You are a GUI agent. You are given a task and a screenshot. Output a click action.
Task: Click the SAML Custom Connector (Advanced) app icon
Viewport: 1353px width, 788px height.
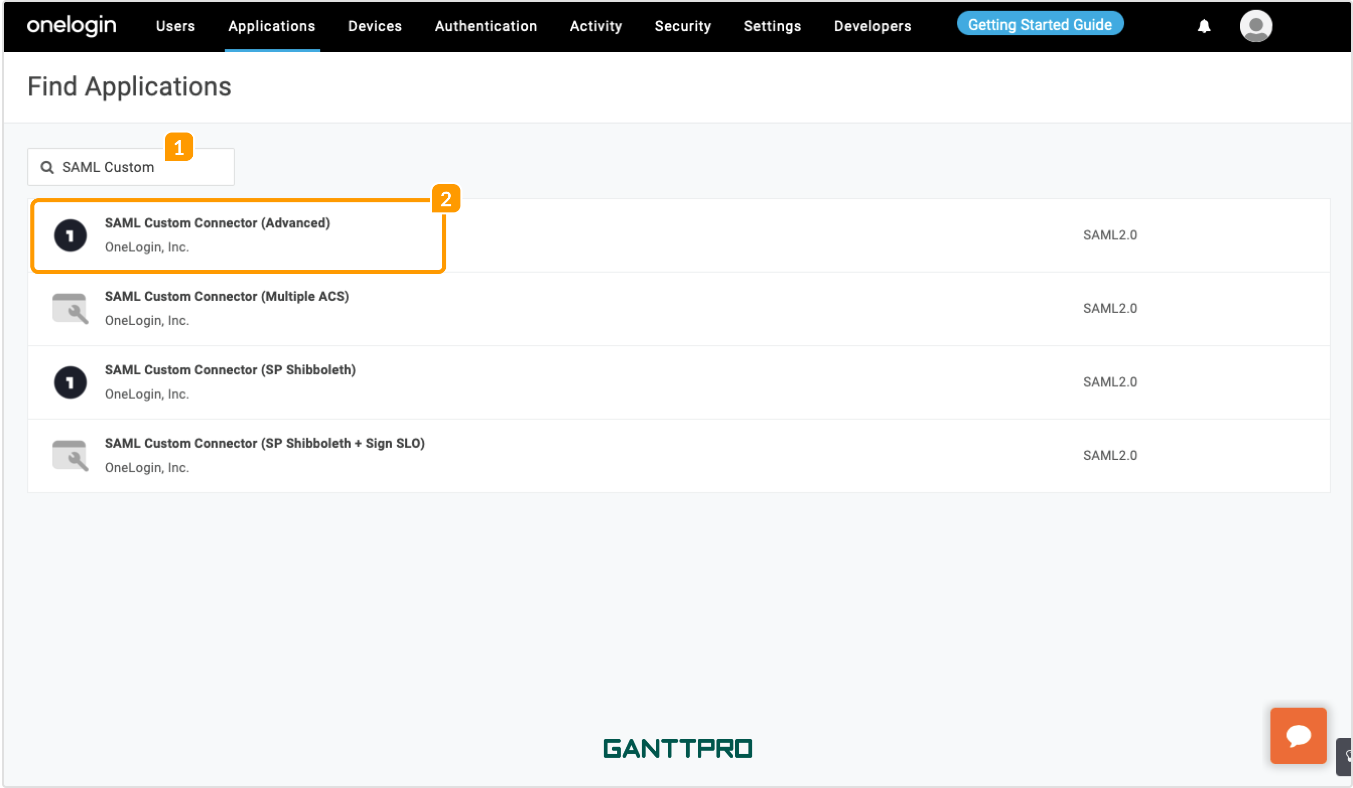pyautogui.click(x=70, y=235)
